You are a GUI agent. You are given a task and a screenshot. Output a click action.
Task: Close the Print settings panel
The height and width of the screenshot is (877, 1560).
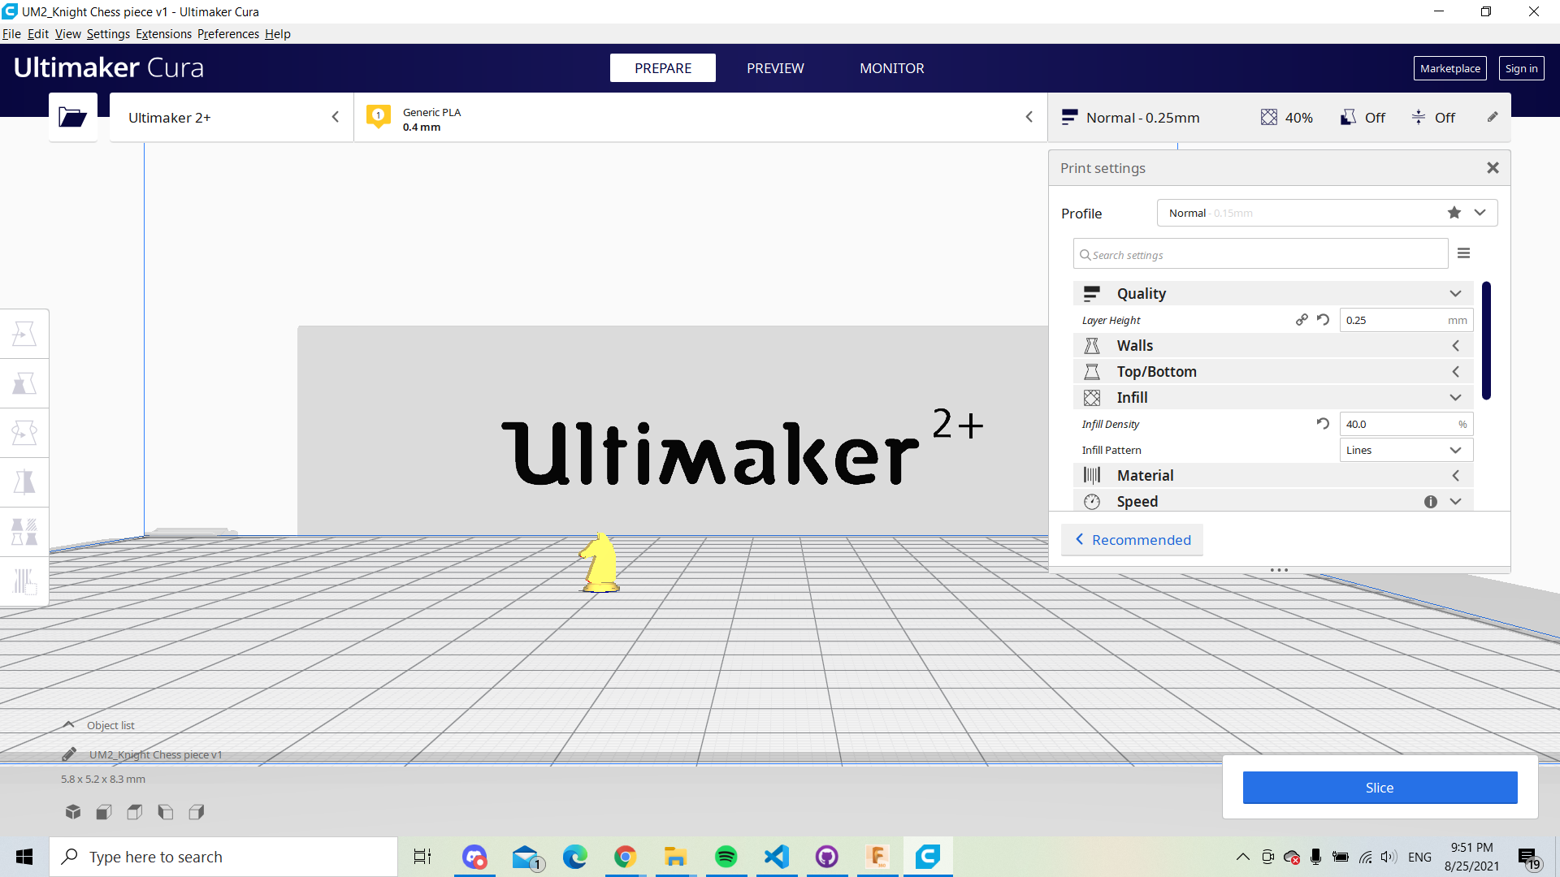[1493, 168]
